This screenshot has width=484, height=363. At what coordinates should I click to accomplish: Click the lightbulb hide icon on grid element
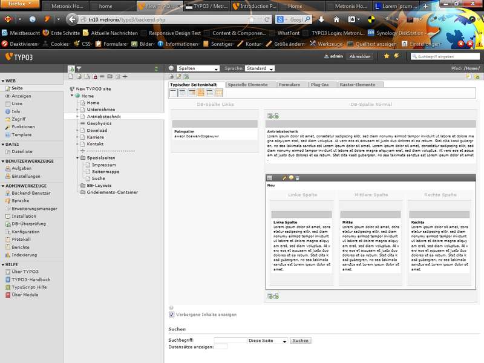click(291, 178)
